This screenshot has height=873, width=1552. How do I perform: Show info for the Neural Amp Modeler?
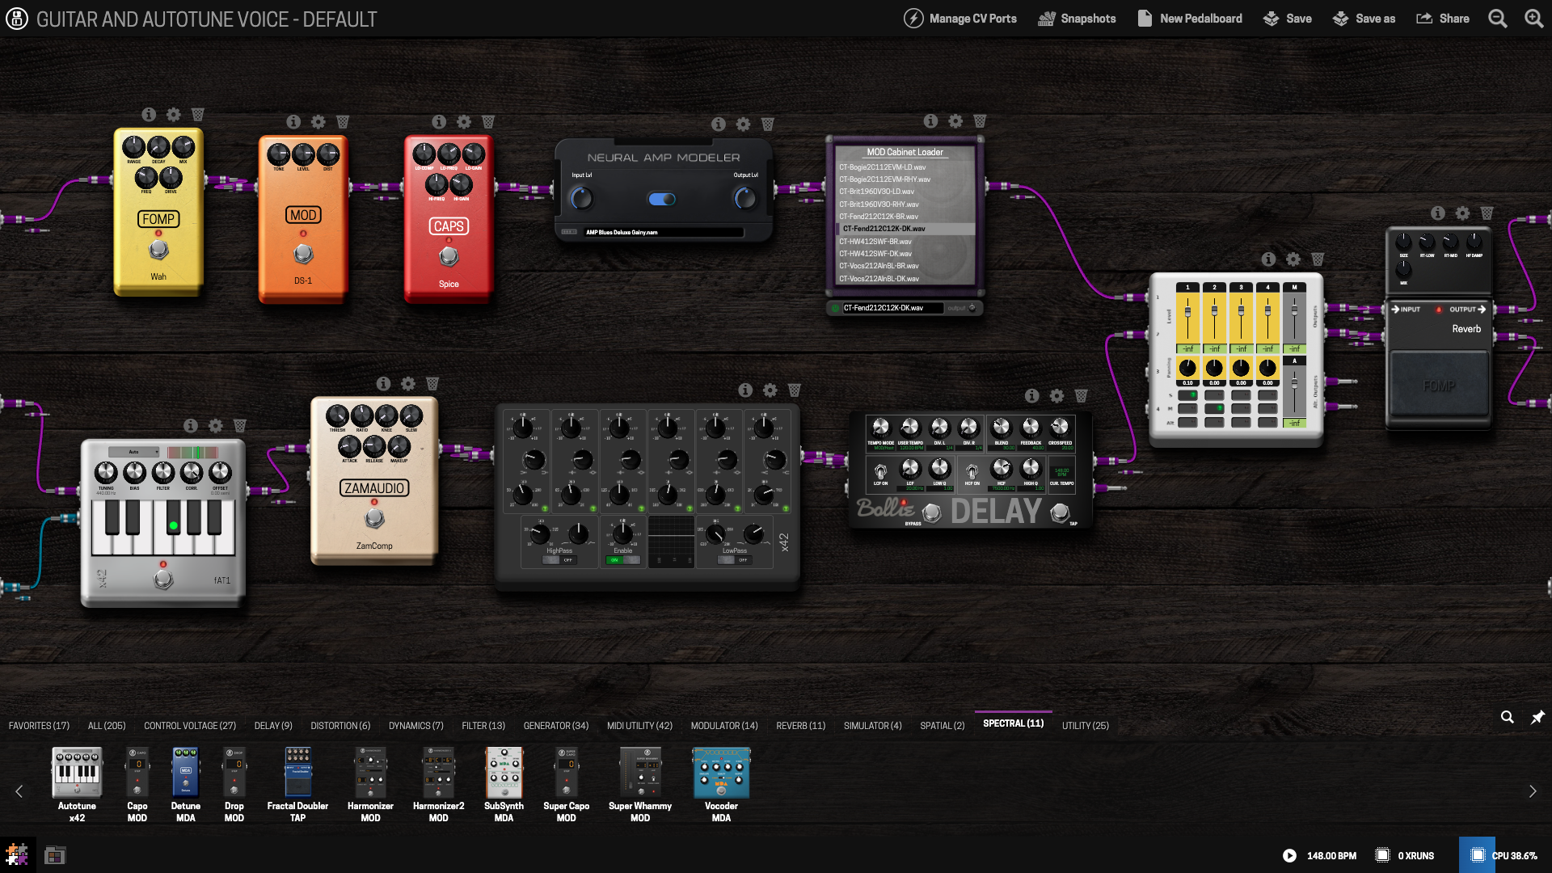coord(718,124)
